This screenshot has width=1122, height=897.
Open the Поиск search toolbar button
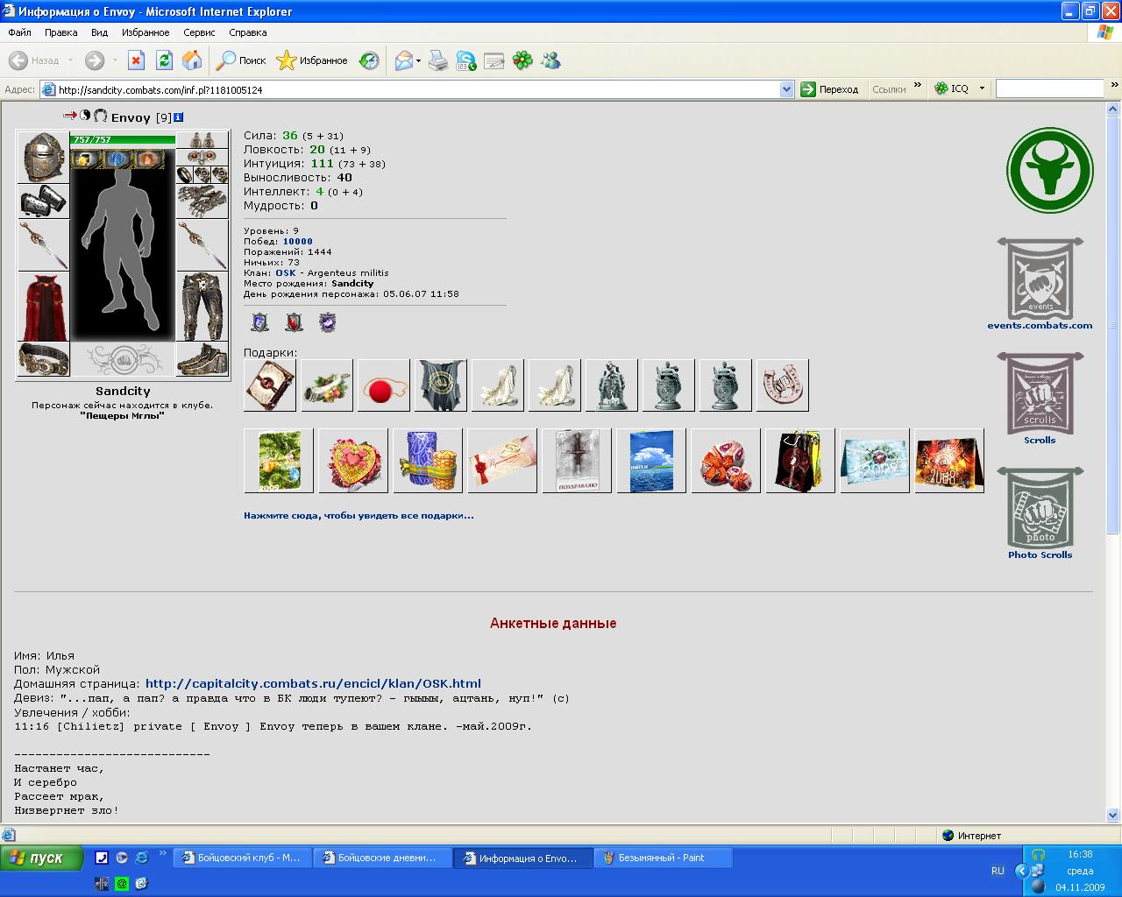coord(242,60)
